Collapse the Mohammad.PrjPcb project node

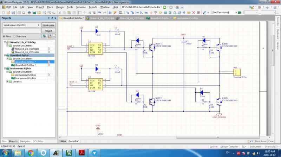pyautogui.click(x=5, y=68)
